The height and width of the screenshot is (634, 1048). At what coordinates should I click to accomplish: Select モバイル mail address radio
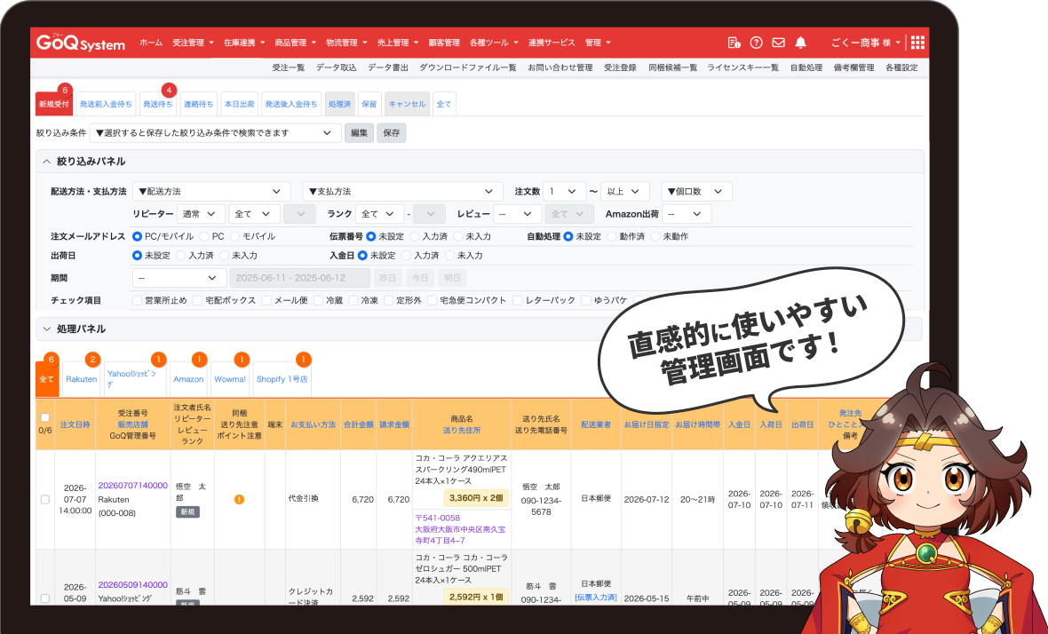pos(236,236)
